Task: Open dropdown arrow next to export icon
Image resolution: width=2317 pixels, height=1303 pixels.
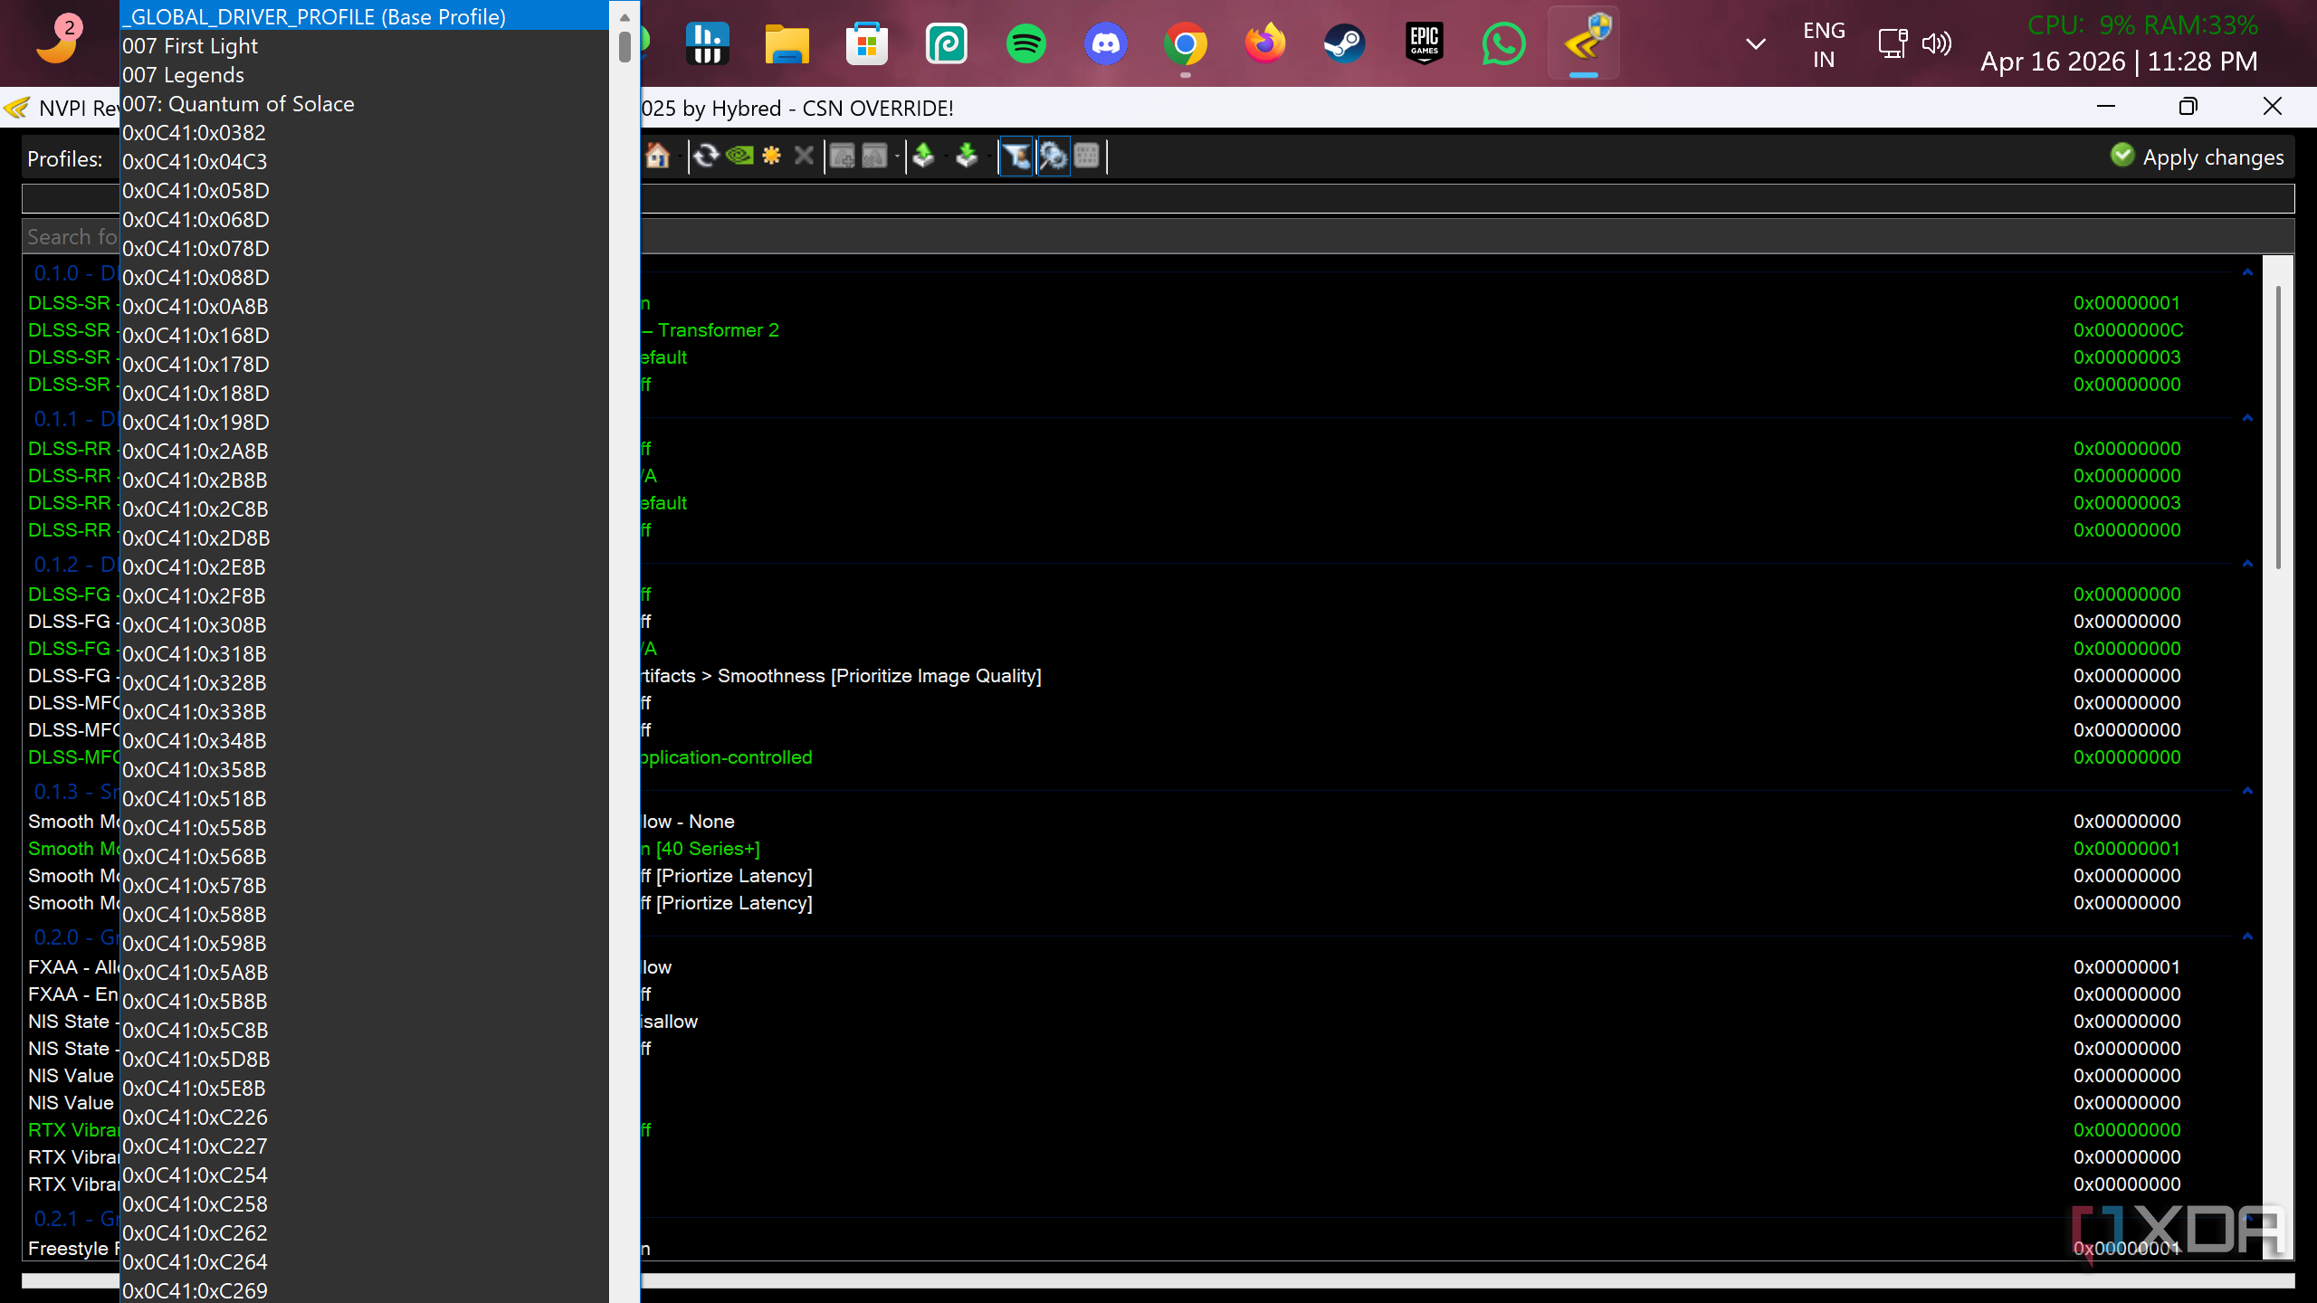Action: pyautogui.click(x=945, y=157)
